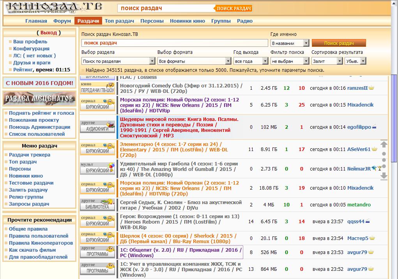Click the crown icon beside ASeVer61
Image resolution: width=398 pixels, height=279 pixels.
tap(374, 149)
